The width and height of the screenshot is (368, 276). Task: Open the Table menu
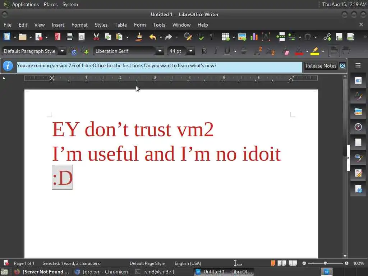pos(121,25)
